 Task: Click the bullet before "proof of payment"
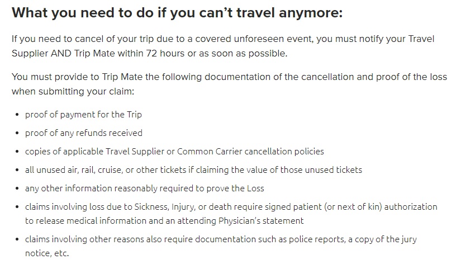(x=17, y=115)
